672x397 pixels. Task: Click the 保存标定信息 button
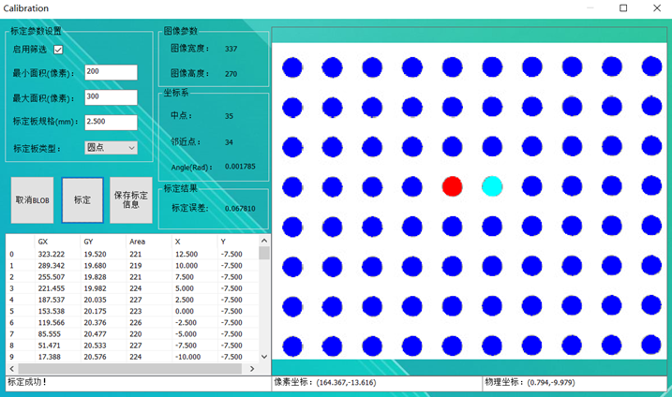pyautogui.click(x=131, y=200)
